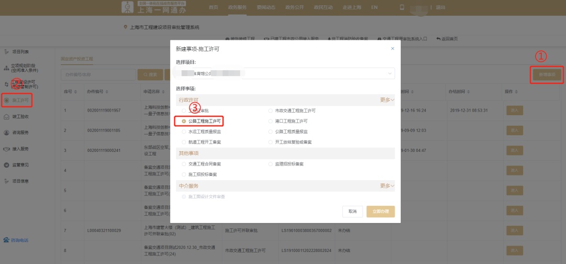Click the 办件编号/名称 search field

[x=96, y=75]
